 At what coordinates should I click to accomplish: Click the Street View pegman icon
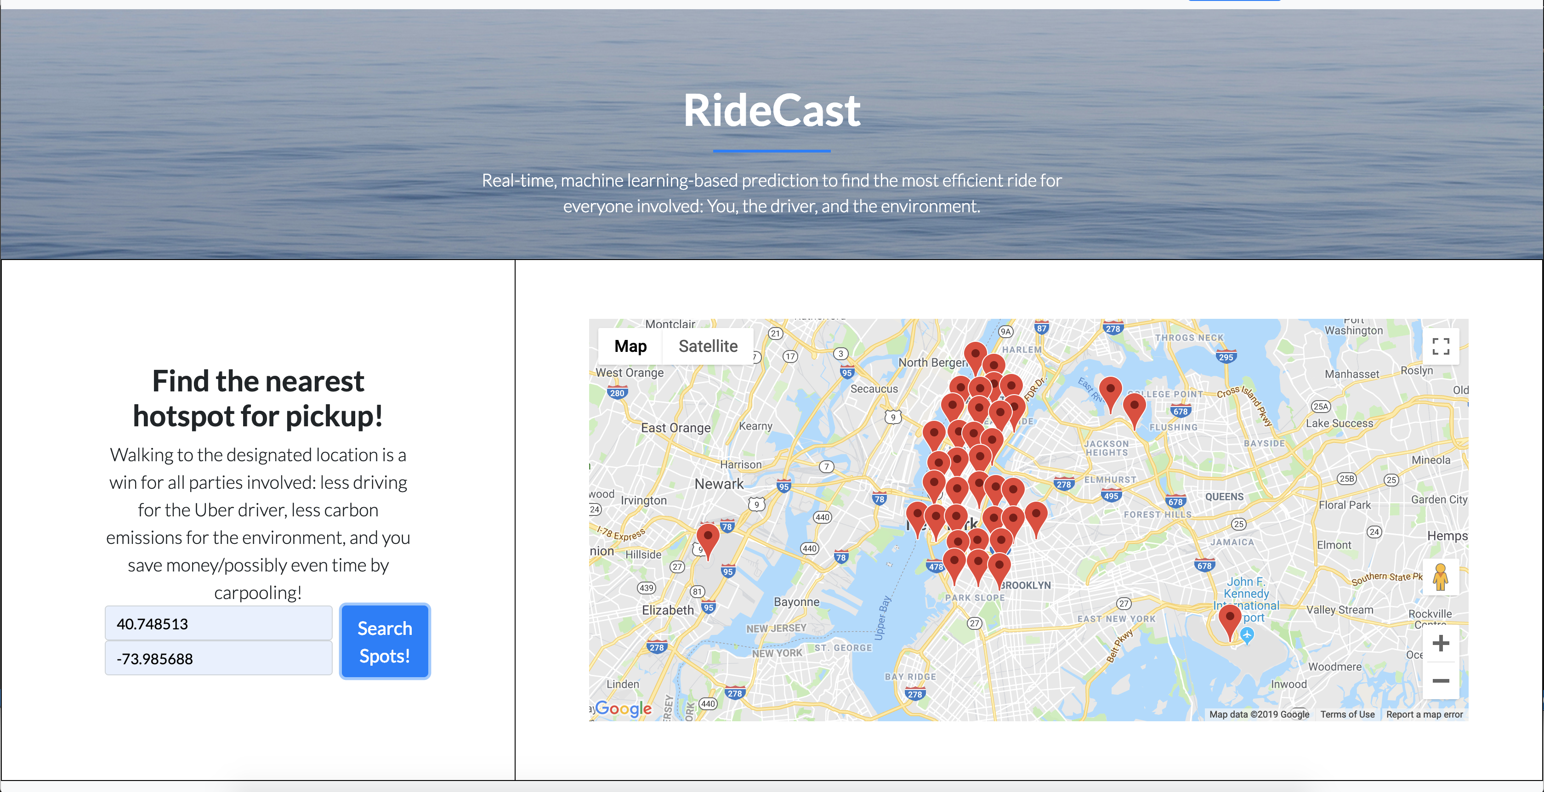[1440, 577]
